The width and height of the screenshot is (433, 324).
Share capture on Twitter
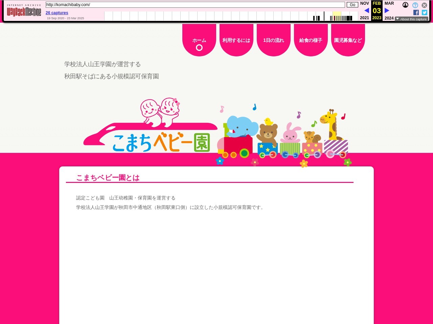(x=425, y=12)
